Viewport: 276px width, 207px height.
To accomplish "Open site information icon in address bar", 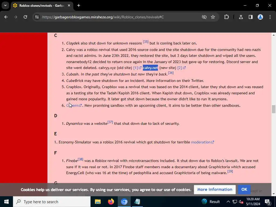I will click(37, 17).
